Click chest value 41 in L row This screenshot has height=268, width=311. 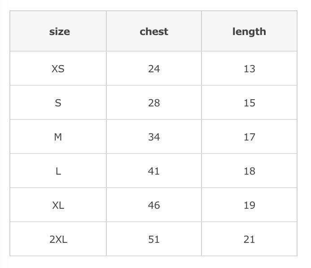point(154,171)
